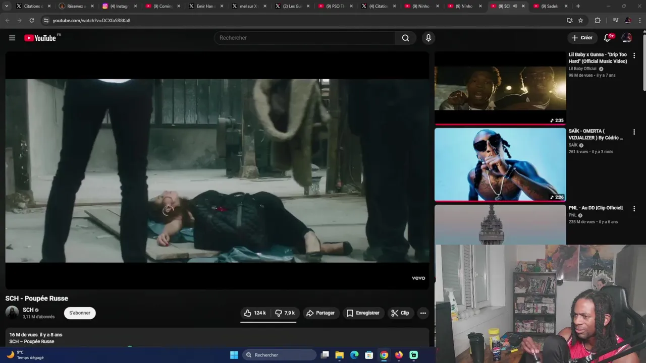Go back in browser history
The height and width of the screenshot is (363, 646).
click(x=7, y=20)
